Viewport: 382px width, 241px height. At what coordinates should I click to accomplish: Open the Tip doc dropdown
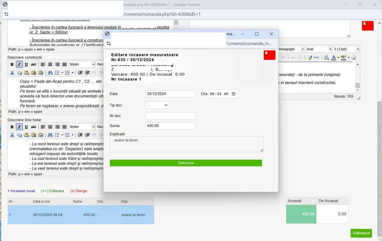pyautogui.click(x=157, y=105)
